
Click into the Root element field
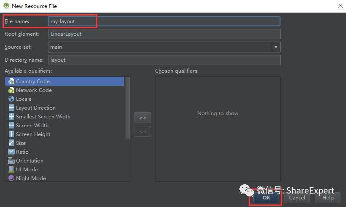164,34
